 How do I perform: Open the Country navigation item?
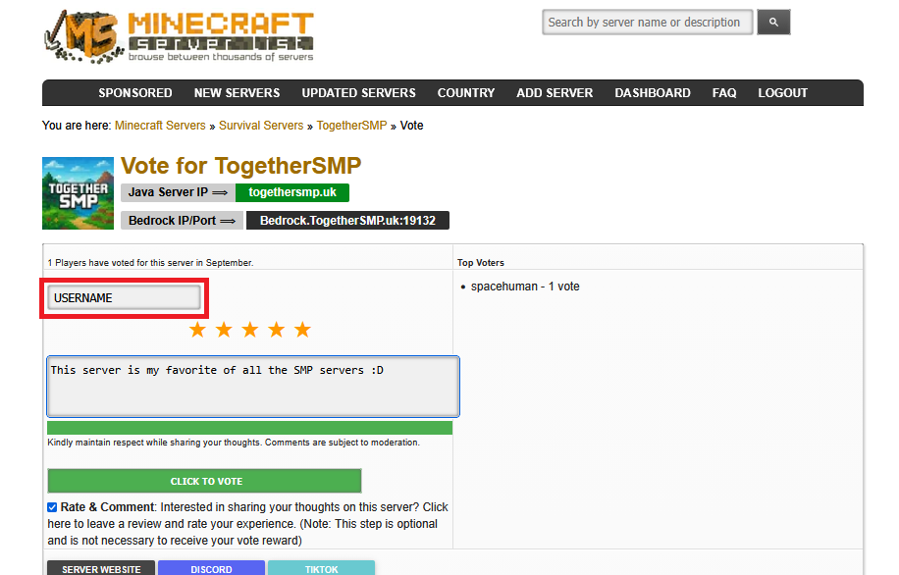pos(466,93)
